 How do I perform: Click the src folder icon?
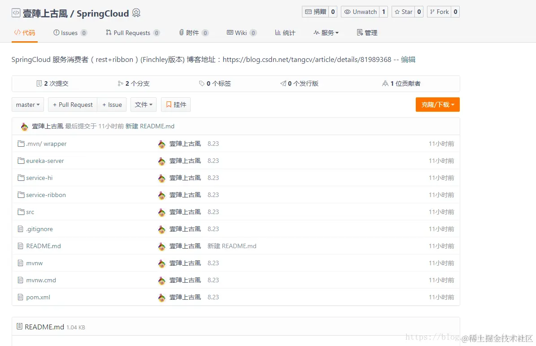[x=21, y=212]
